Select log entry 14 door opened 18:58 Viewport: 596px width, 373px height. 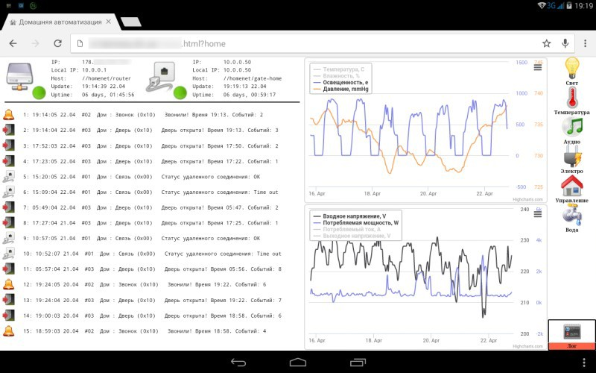click(152, 316)
